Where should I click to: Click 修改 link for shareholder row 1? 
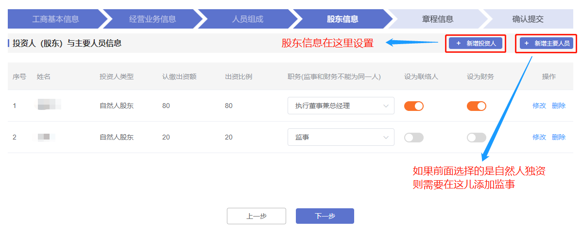tap(539, 106)
